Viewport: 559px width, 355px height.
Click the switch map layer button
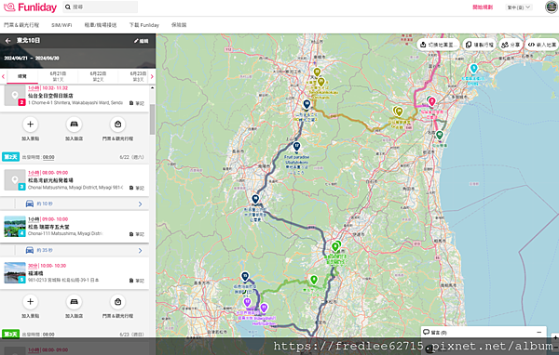[438, 45]
